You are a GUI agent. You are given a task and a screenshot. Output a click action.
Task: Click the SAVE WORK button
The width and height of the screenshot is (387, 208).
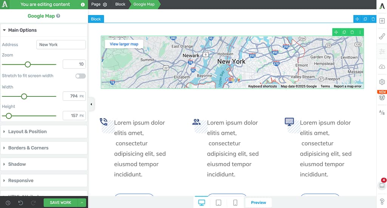[60, 203]
